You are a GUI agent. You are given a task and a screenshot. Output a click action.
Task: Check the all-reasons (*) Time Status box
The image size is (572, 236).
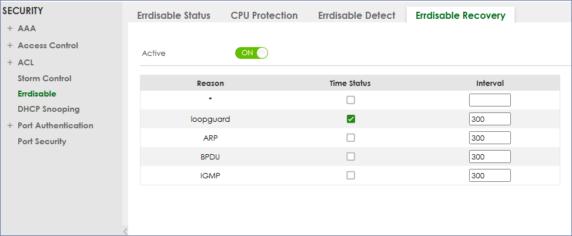pyautogui.click(x=351, y=100)
